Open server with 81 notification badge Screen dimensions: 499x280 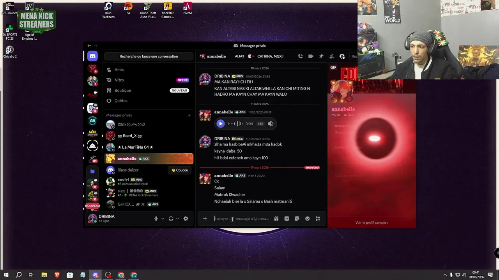[92, 159]
